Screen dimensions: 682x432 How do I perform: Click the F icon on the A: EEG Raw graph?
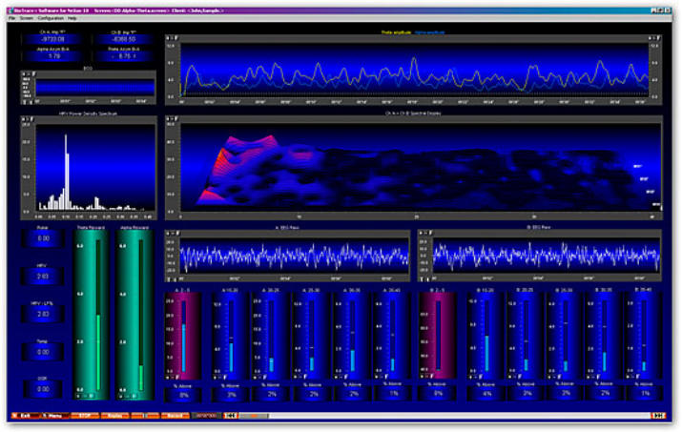[176, 232]
